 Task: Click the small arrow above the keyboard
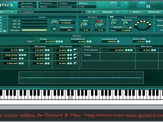(80, 89)
